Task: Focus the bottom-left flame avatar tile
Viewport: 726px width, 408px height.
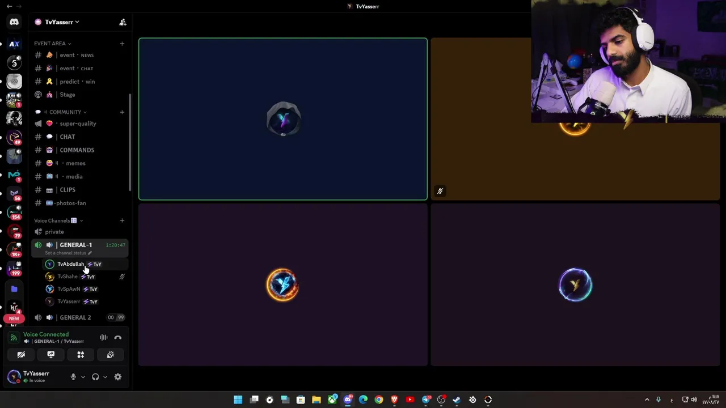Action: click(283, 284)
